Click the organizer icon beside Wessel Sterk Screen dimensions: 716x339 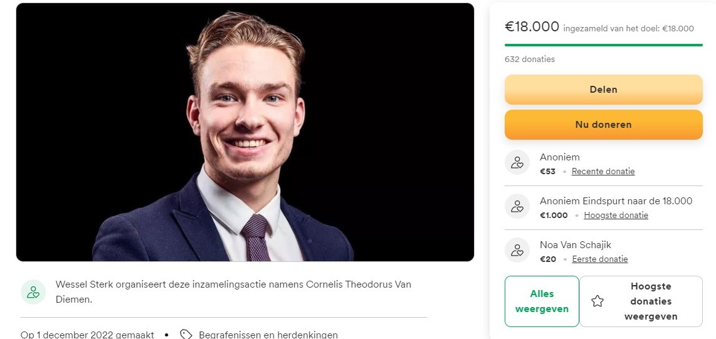tap(33, 292)
